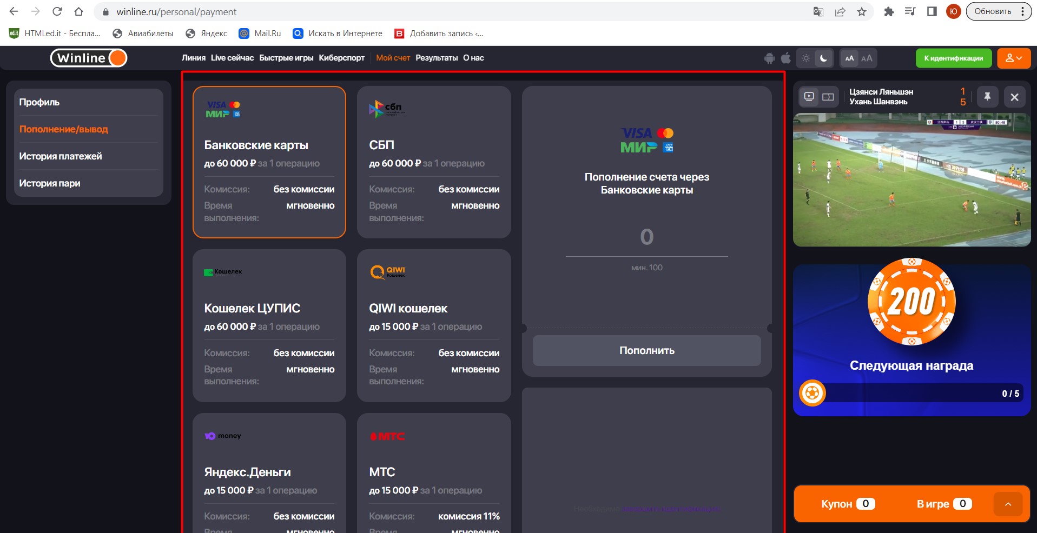Image resolution: width=1037 pixels, height=533 pixels.
Task: Select the МТС payment method
Action: pos(434,474)
